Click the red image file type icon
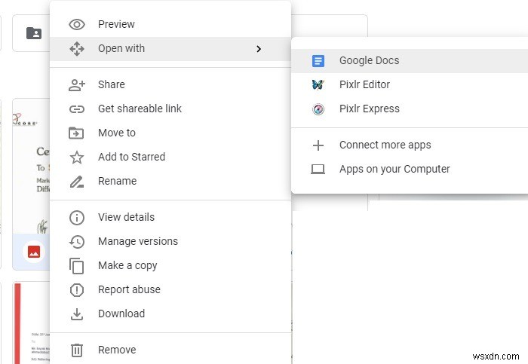528x364 pixels. tap(34, 252)
